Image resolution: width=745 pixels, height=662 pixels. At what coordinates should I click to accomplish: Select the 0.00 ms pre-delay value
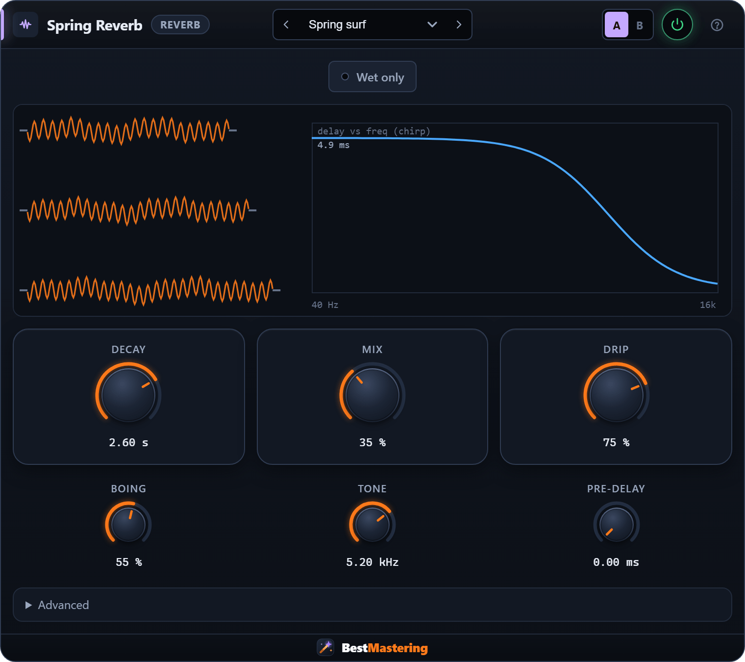616,562
